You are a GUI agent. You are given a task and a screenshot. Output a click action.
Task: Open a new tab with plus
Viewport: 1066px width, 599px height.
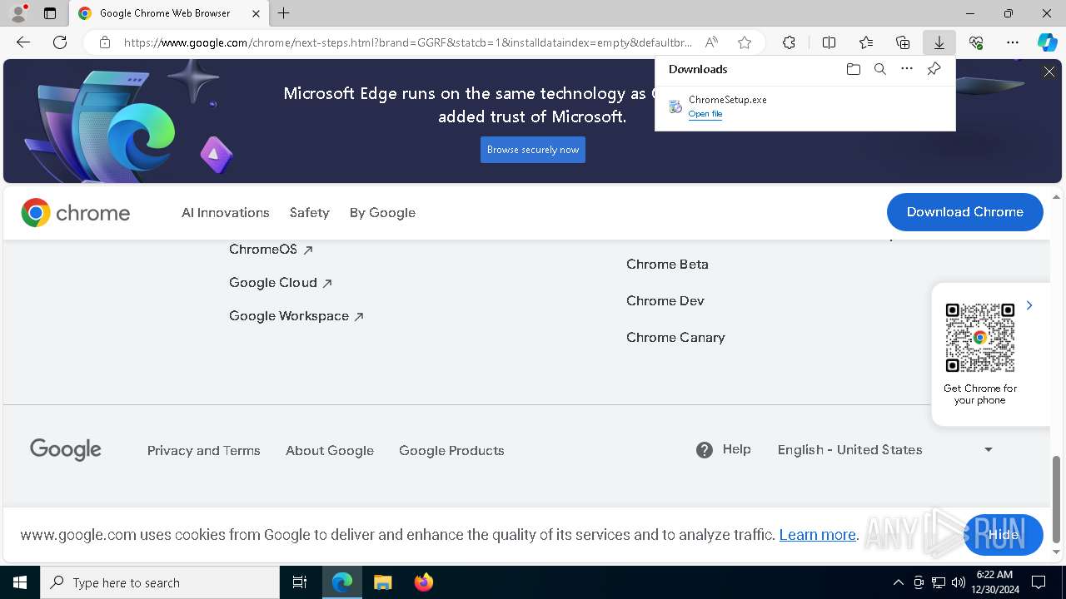point(284,13)
